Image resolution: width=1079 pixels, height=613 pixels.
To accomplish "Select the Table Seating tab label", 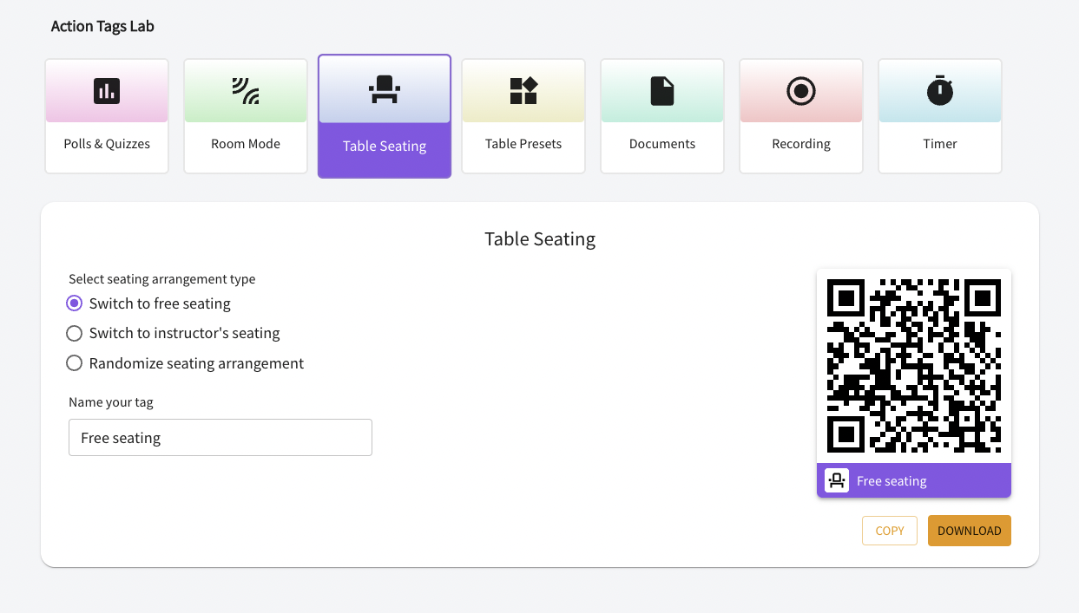I will coord(385,146).
